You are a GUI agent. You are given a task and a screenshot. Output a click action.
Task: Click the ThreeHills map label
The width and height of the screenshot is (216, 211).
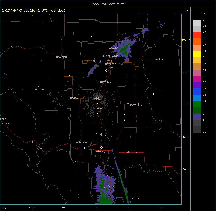135,105
